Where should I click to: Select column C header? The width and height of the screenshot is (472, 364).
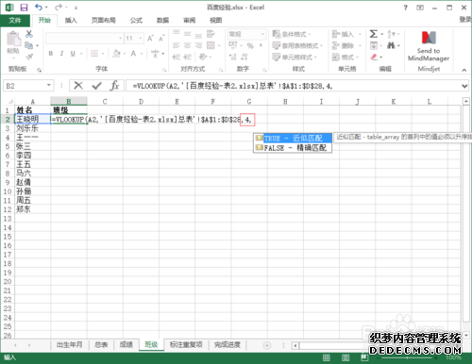coord(105,102)
